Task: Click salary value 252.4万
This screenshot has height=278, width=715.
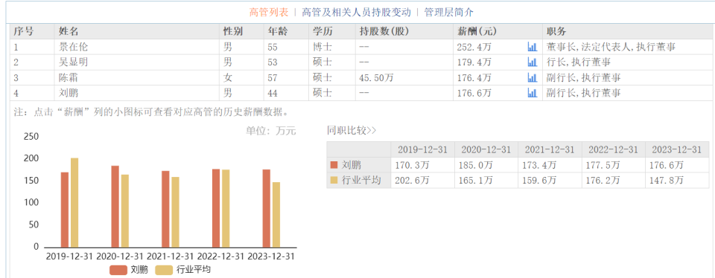Action: pos(474,47)
